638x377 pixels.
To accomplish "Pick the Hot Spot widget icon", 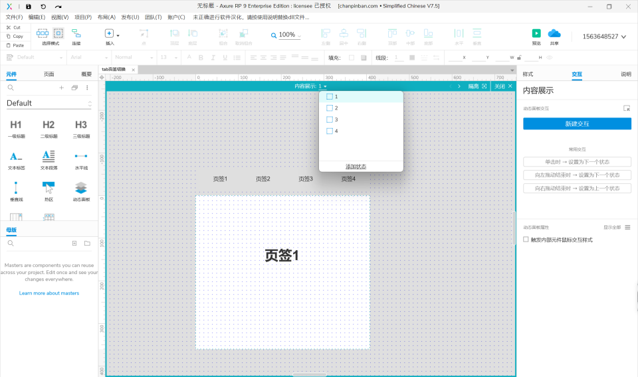I will pyautogui.click(x=49, y=187).
